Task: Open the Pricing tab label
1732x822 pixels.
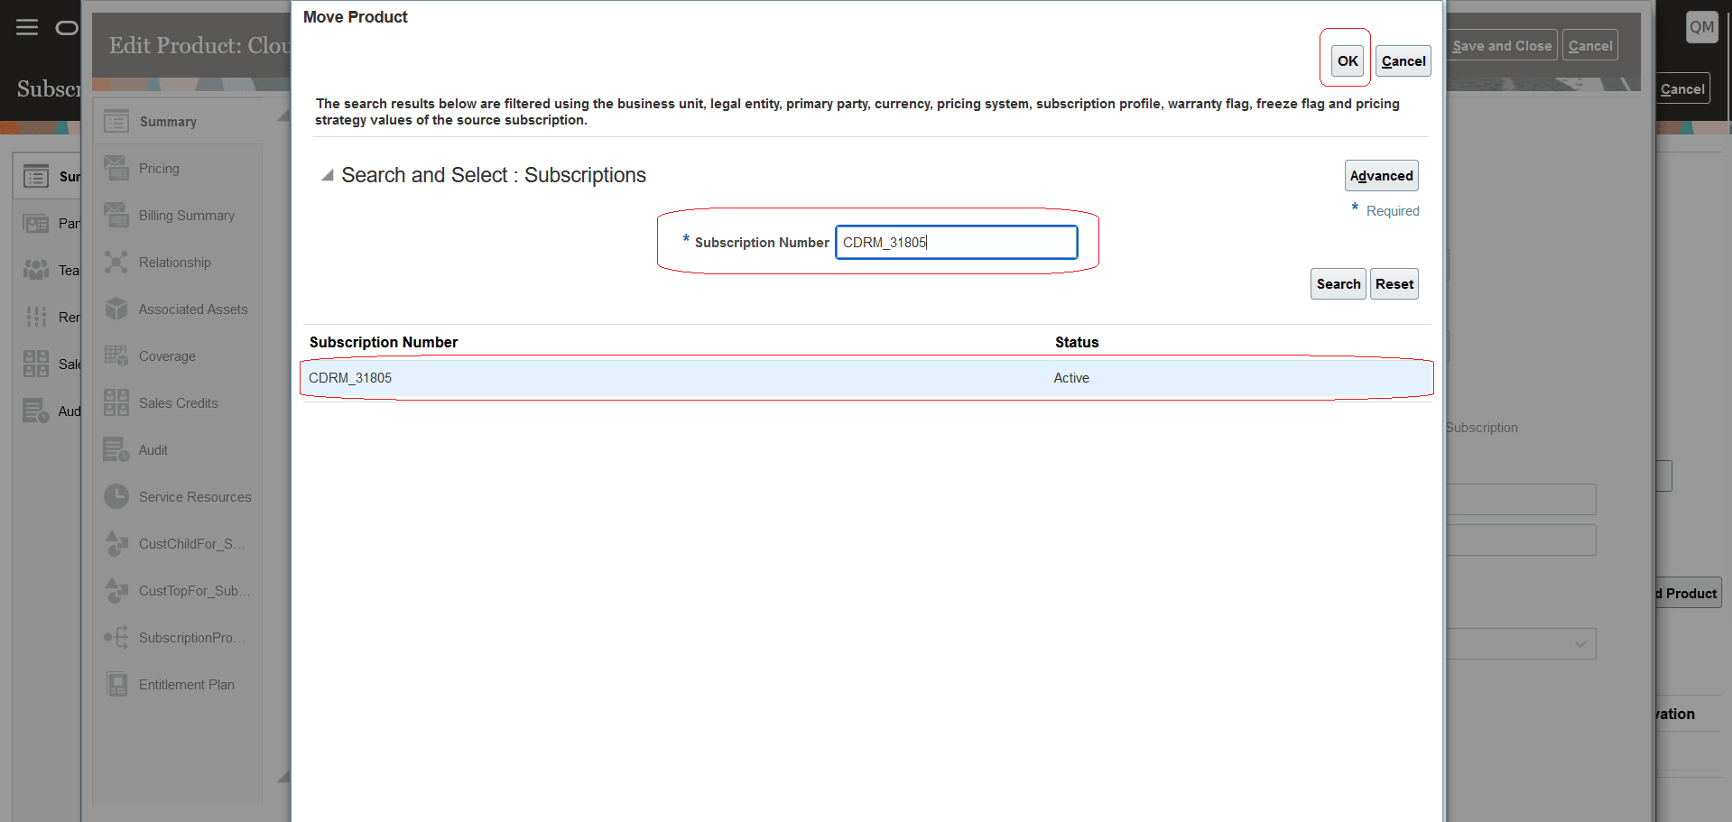Action: [x=159, y=169]
